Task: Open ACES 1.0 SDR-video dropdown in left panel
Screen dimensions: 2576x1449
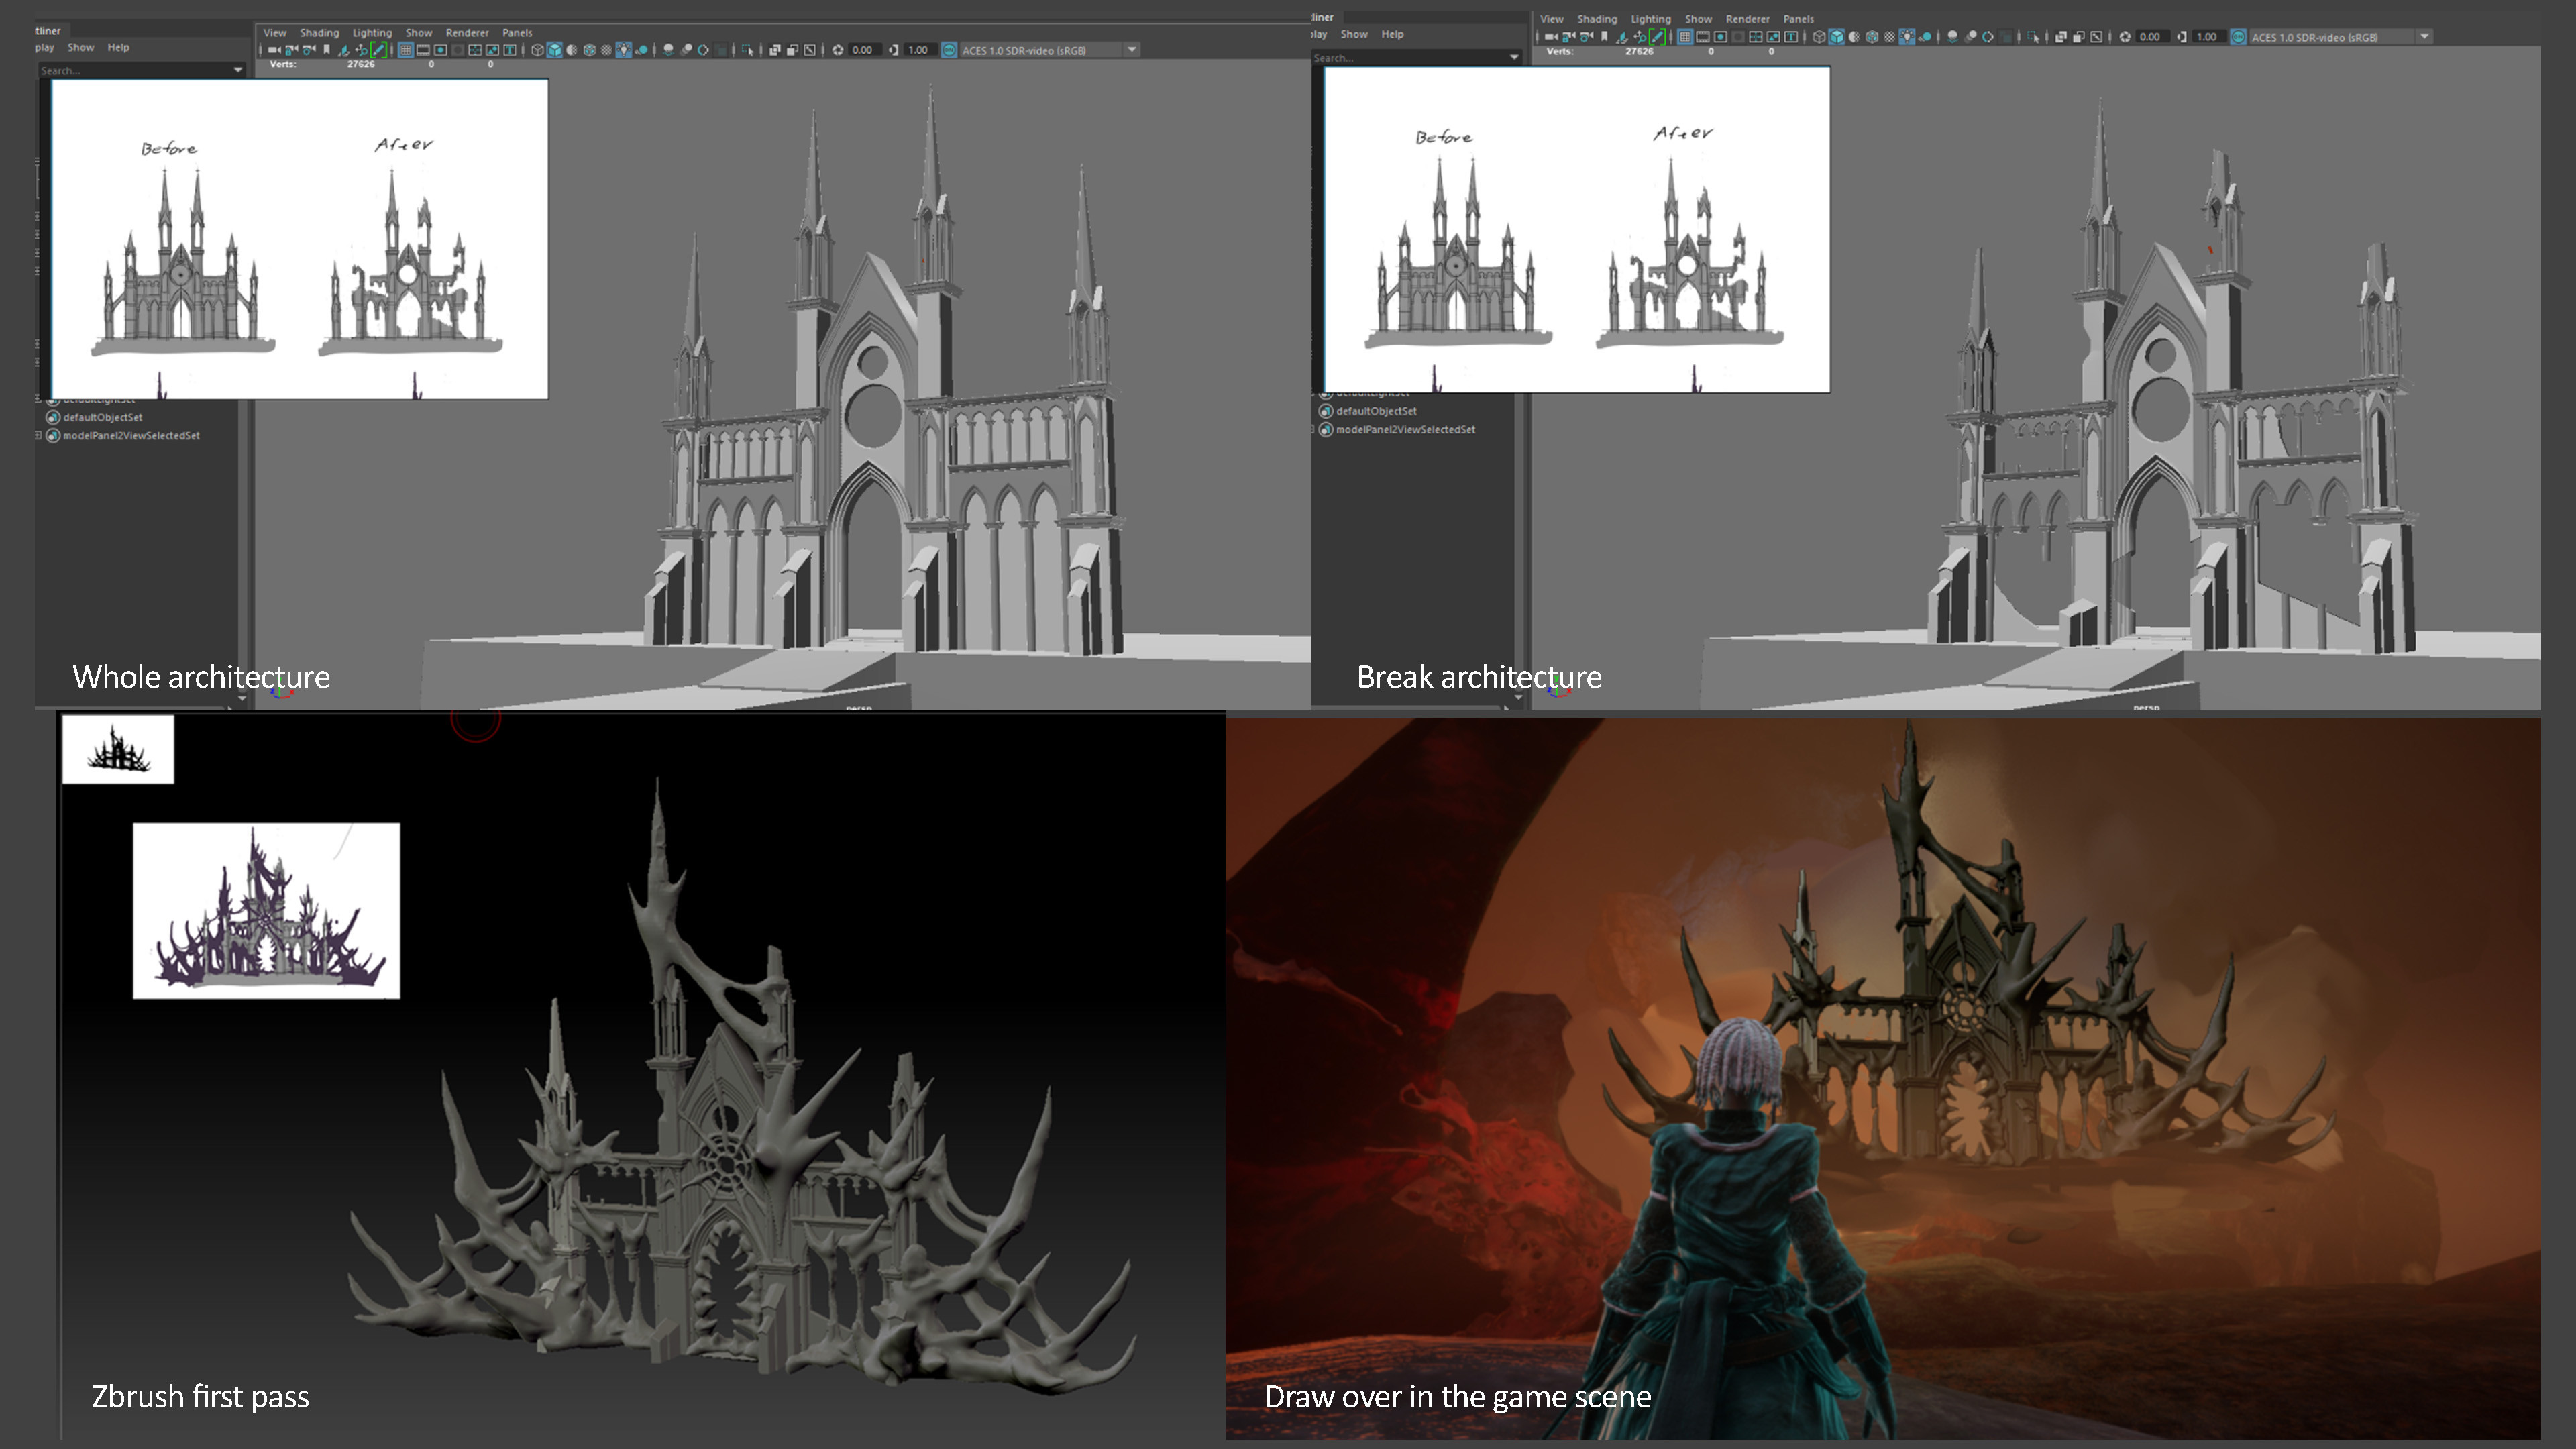Action: tap(1132, 49)
